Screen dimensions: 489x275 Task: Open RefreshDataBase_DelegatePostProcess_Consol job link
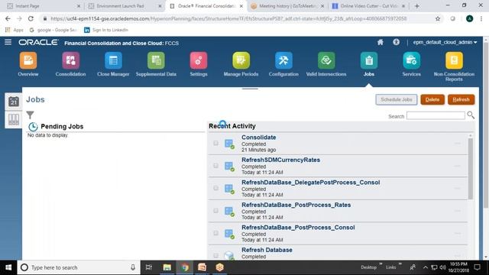click(311, 182)
